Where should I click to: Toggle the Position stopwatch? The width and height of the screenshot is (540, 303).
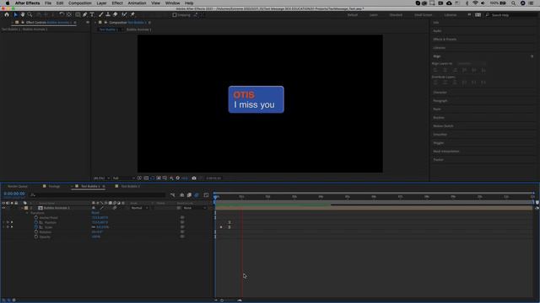[x=36, y=222]
